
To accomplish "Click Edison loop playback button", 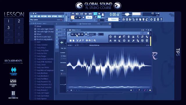I will point(72,34).
